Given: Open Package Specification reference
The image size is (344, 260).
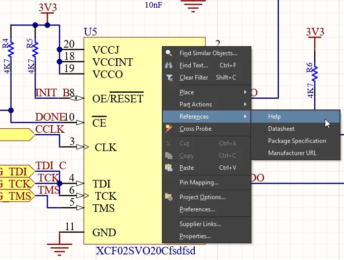Looking at the screenshot, I should click(x=295, y=141).
